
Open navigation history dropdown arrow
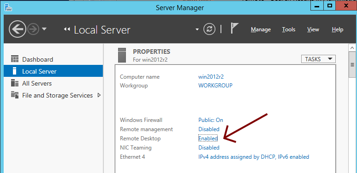click(x=44, y=29)
